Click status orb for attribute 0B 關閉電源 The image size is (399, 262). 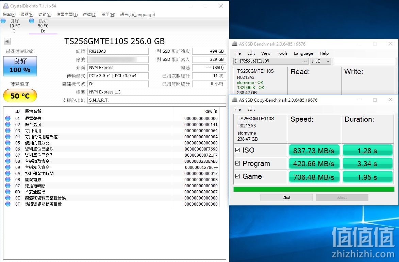pos(8,179)
